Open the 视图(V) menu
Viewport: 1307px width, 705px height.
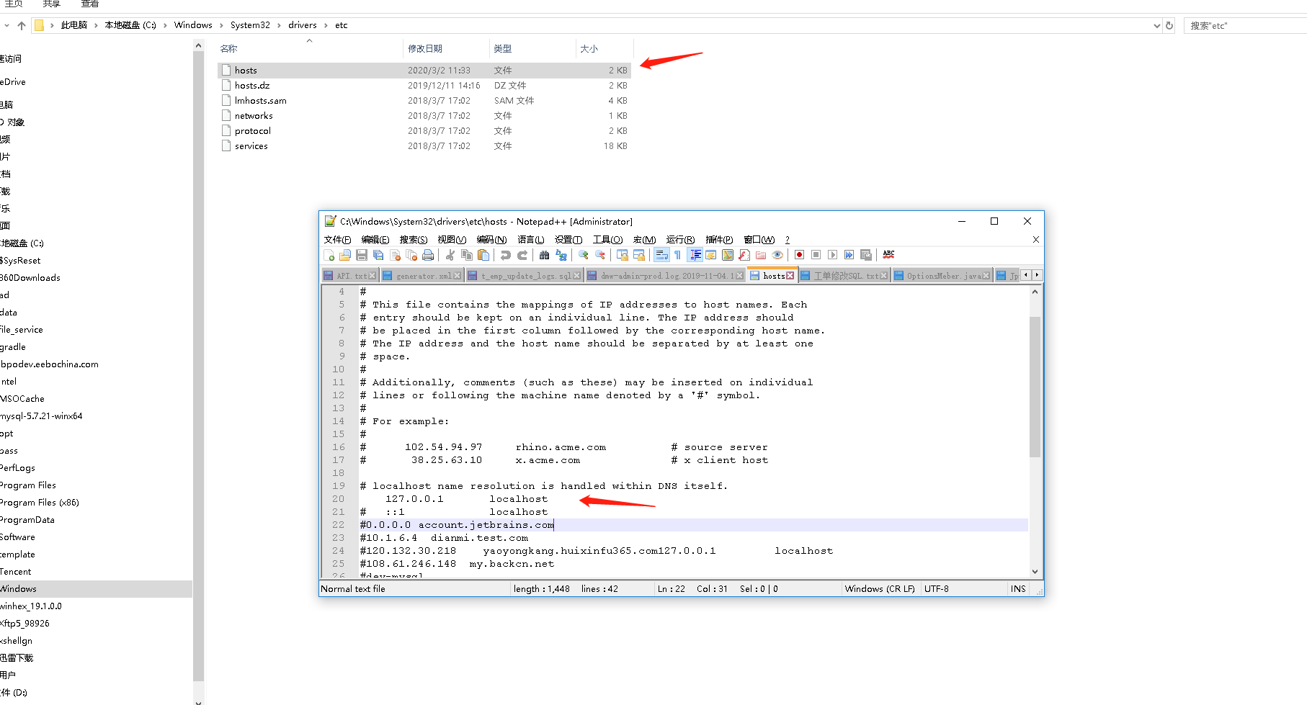coord(452,240)
